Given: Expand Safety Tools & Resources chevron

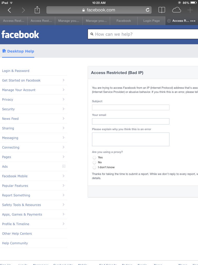Looking at the screenshot, I should click(x=63, y=205).
